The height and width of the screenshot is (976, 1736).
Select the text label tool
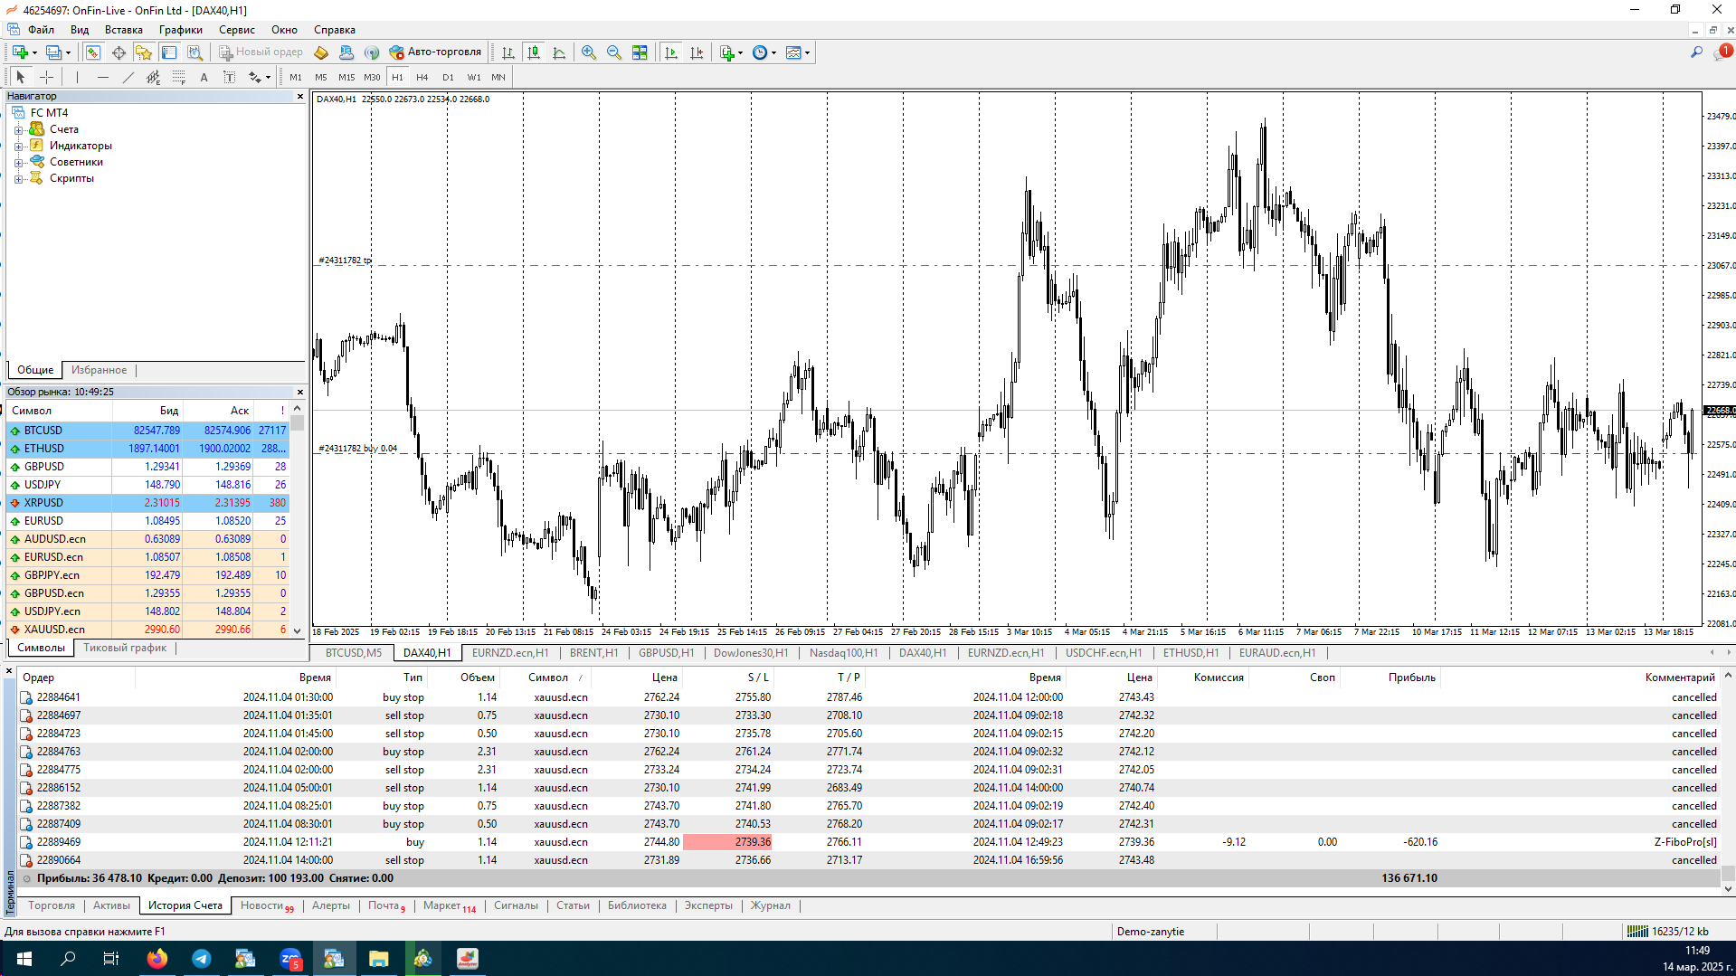pyautogui.click(x=204, y=78)
